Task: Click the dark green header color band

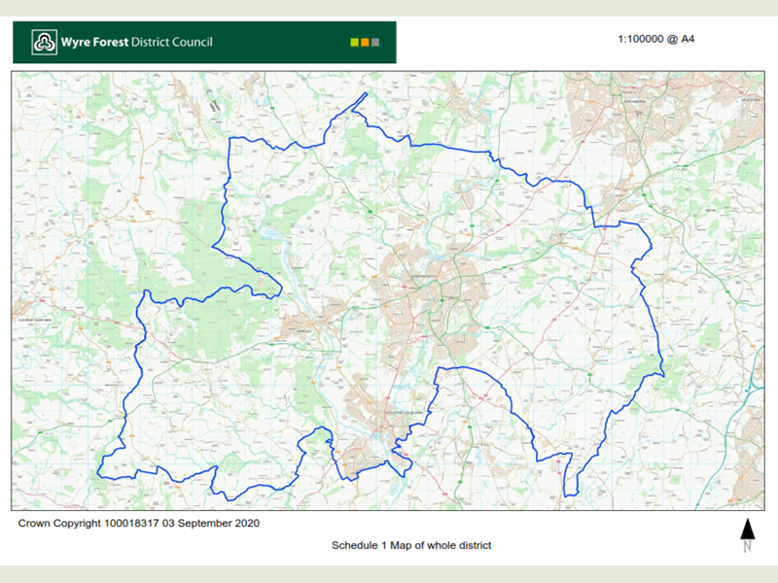Action: click(292, 42)
